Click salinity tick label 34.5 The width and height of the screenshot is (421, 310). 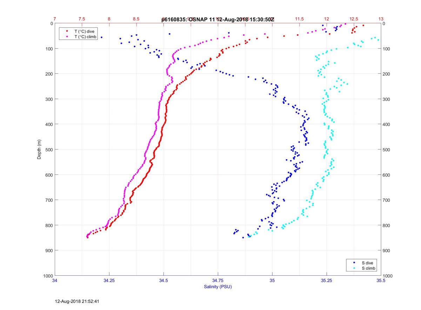click(163, 281)
